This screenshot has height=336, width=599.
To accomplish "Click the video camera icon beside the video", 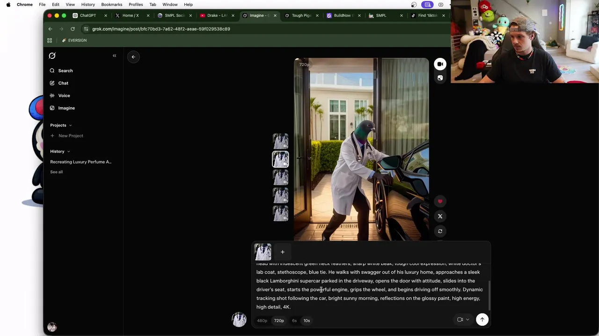I will pos(440,64).
